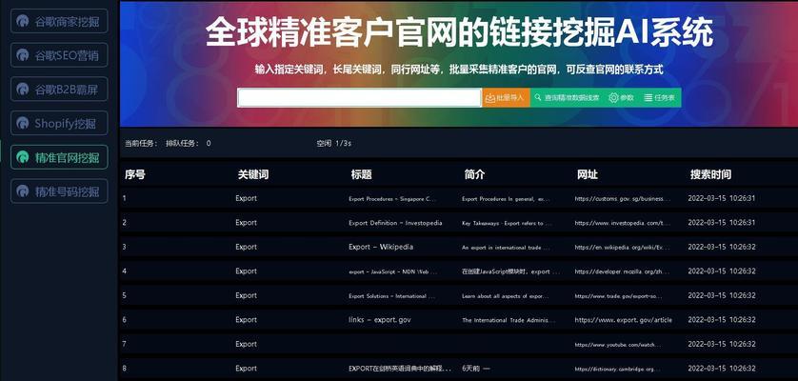Viewport: 798px width, 381px height.
Task: Click summary Key Takeaways · Export refers to
Action: tap(506, 223)
